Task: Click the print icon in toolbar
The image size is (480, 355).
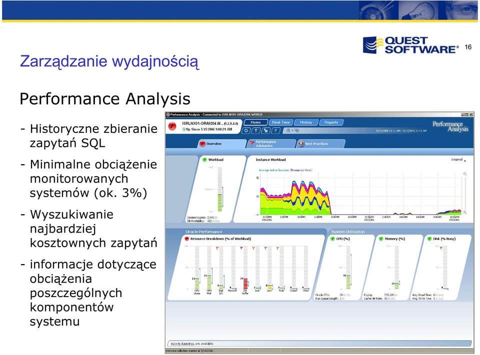Action: (288, 130)
